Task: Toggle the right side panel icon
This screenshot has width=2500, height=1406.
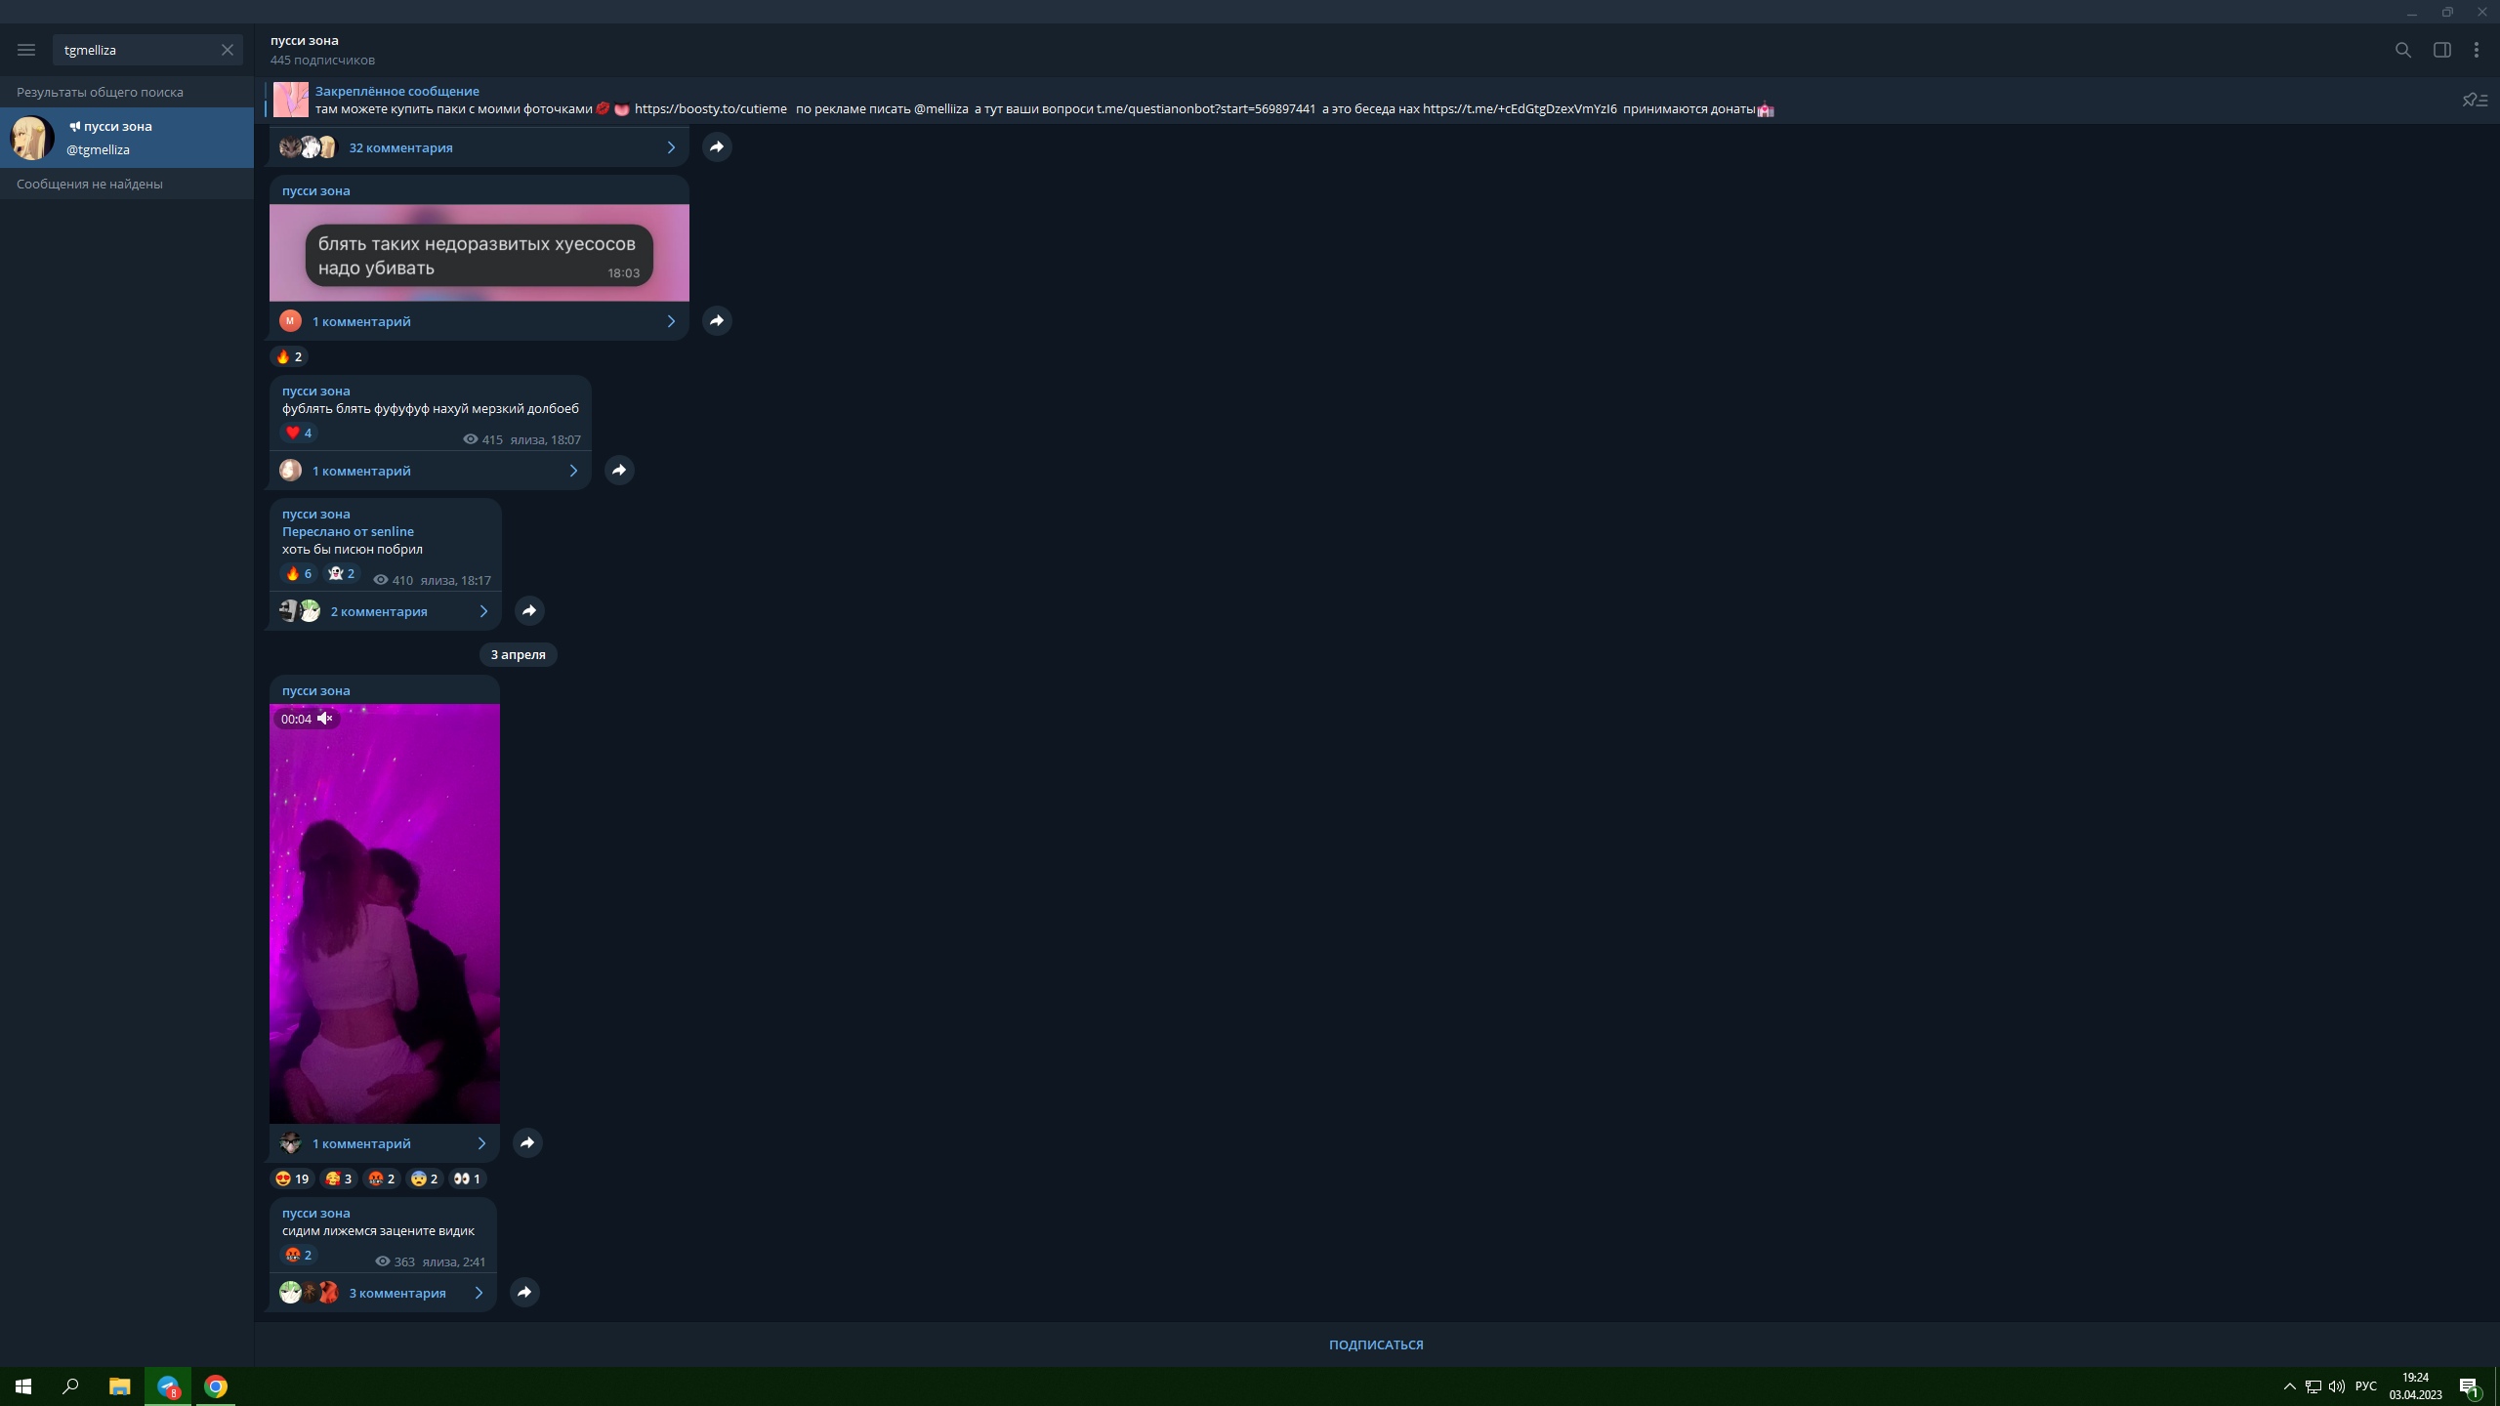Action: pyautogui.click(x=2441, y=50)
